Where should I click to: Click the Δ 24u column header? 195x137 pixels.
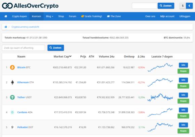pos(141,57)
